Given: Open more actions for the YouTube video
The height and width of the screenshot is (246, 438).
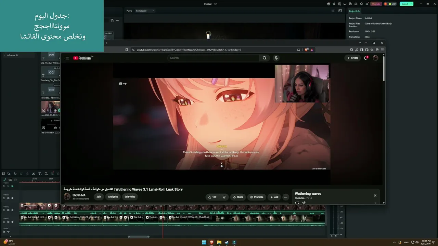Looking at the screenshot, I should click(286, 197).
